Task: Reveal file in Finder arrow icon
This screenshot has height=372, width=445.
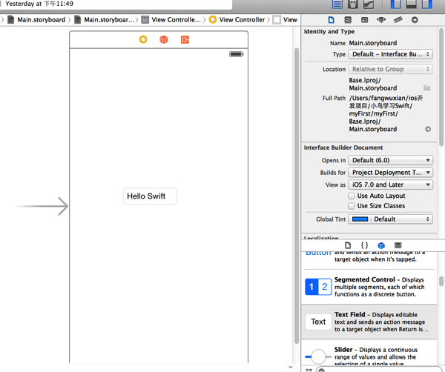Action: coord(428,129)
